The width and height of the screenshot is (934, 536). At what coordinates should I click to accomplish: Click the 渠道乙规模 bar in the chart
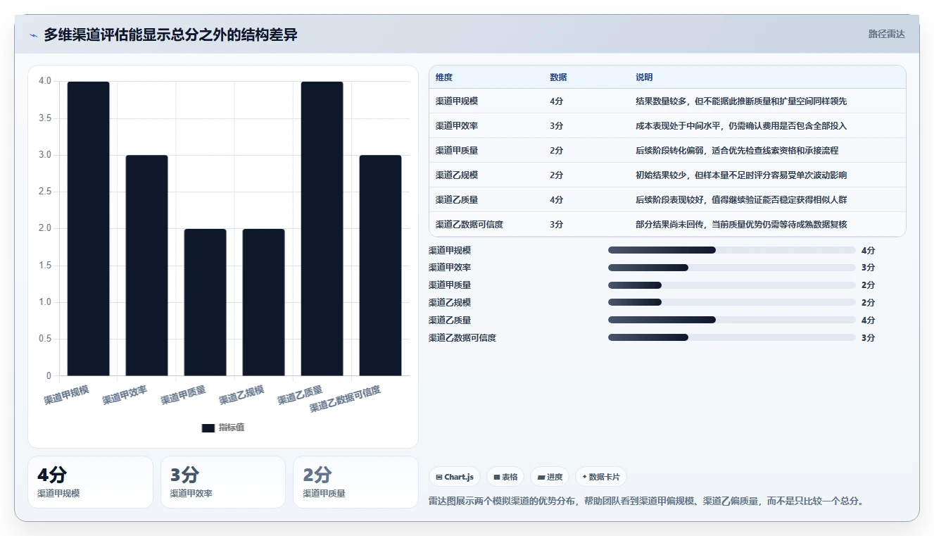point(264,302)
